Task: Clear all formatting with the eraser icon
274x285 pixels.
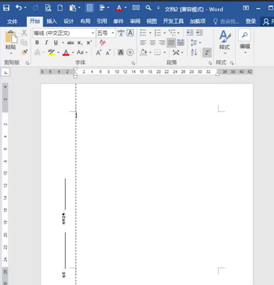Action: point(102,43)
